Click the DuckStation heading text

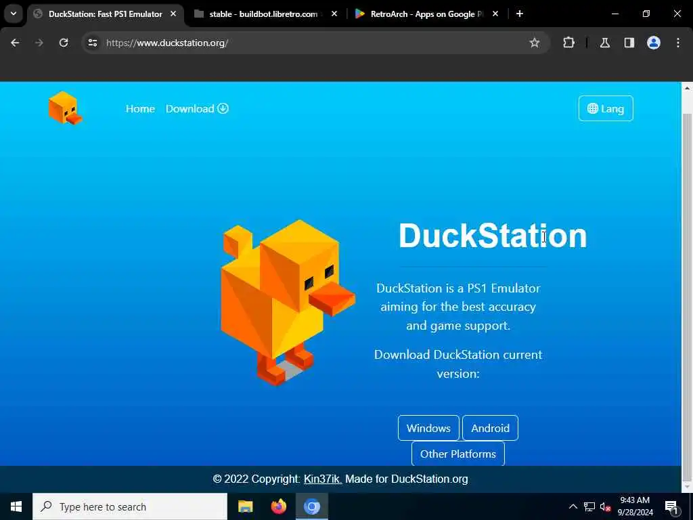(493, 236)
